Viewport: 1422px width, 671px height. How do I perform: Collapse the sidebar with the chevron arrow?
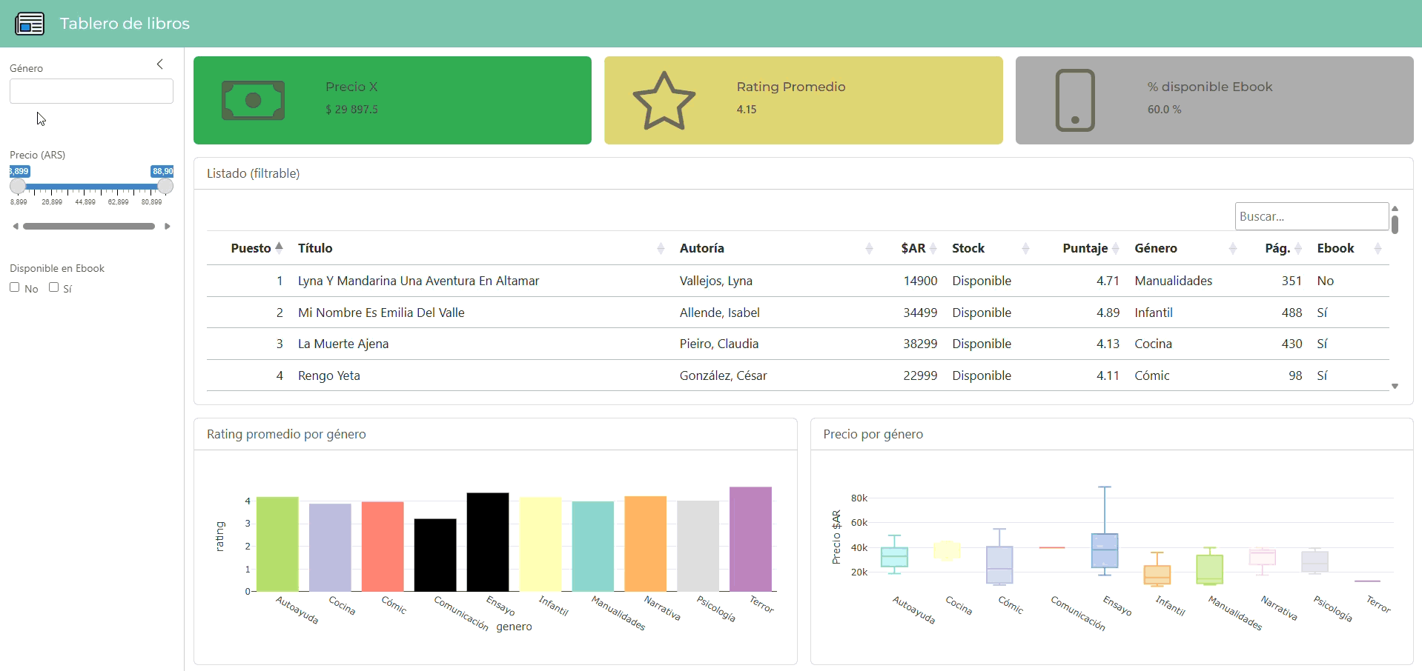(x=159, y=64)
